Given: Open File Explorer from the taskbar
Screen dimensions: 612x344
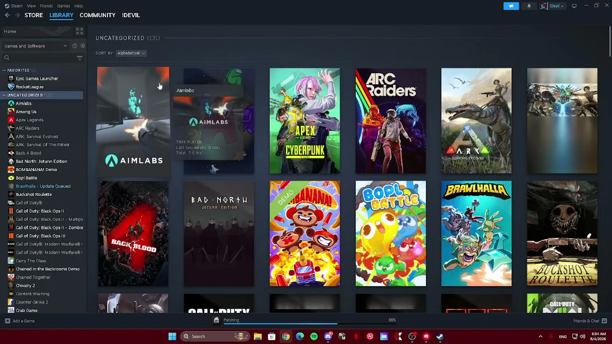Looking at the screenshot, I should 257,336.
